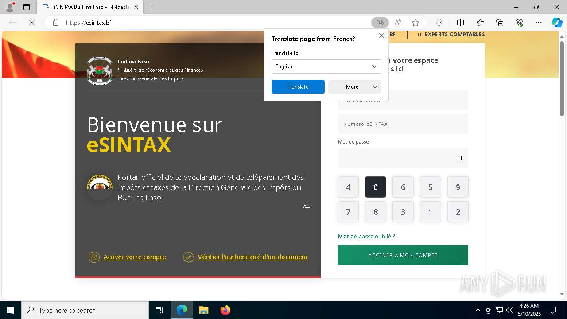Add page to favorites star
This screenshot has height=319, width=567.
point(416,23)
